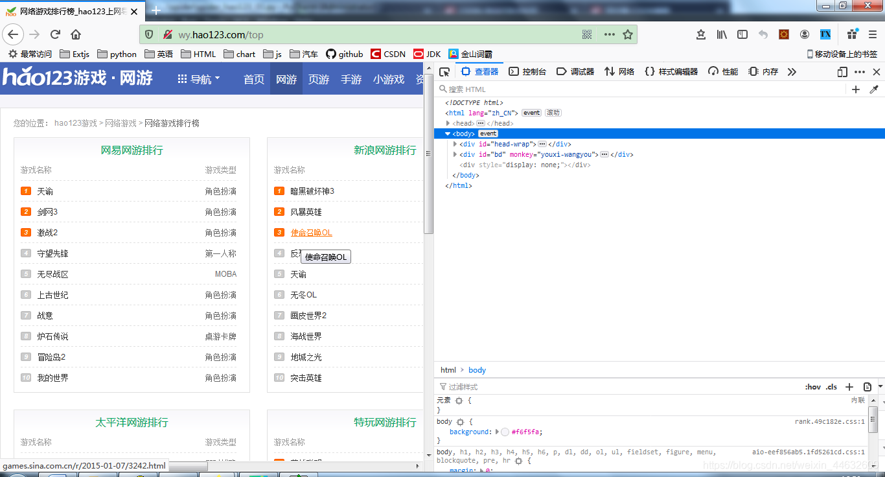Open the 导航 dropdown on hao123 header
Screen dimensions: 885x477
(x=199, y=79)
